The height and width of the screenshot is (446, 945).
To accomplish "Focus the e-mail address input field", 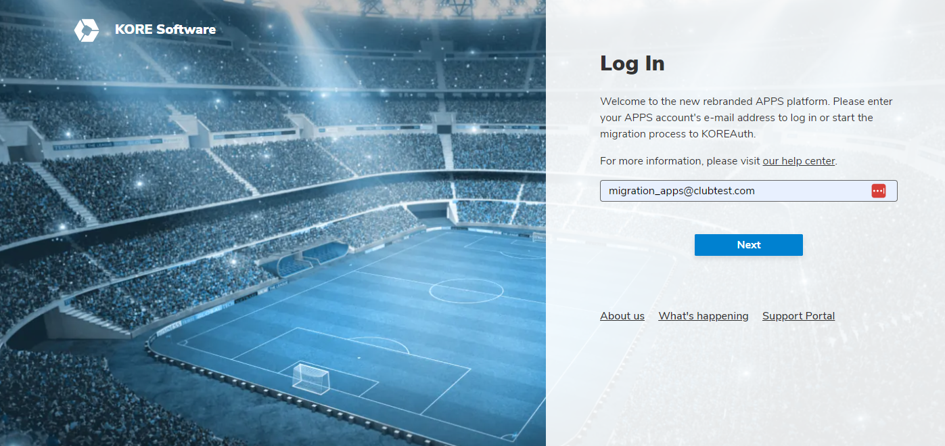I will pyautogui.click(x=748, y=191).
